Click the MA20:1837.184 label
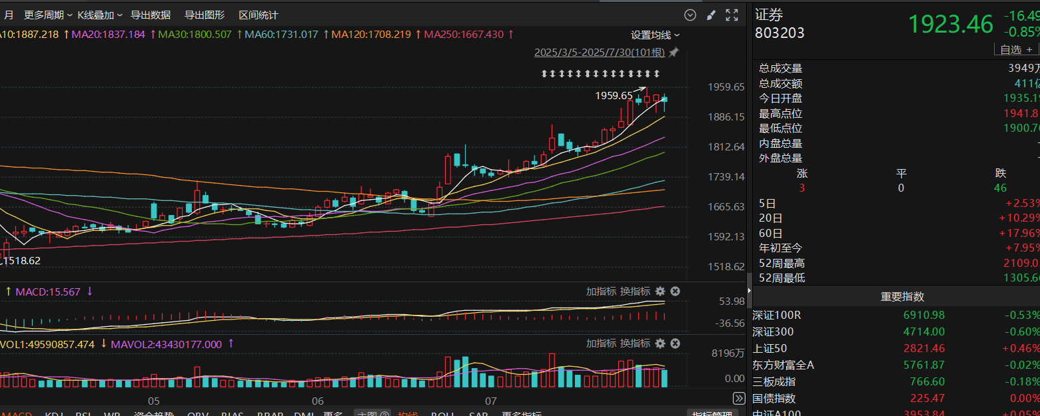Image resolution: width=1040 pixels, height=416 pixels. [x=109, y=34]
